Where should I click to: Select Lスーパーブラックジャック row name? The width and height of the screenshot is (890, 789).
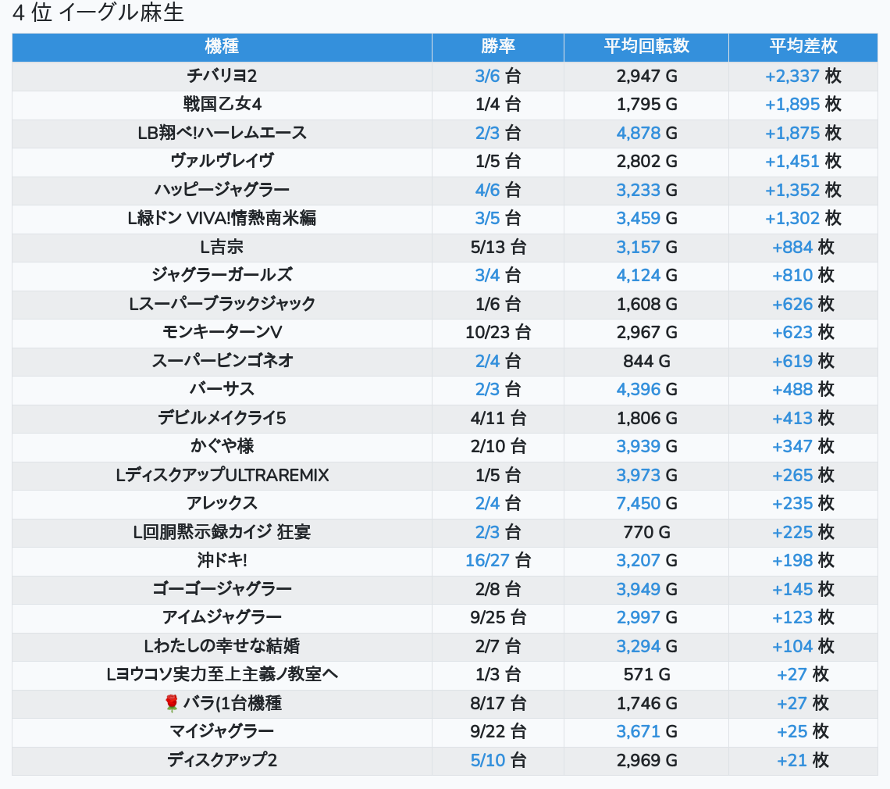pyautogui.click(x=222, y=304)
